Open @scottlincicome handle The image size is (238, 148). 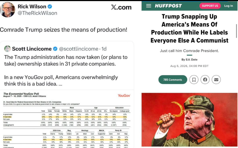pos(79,49)
